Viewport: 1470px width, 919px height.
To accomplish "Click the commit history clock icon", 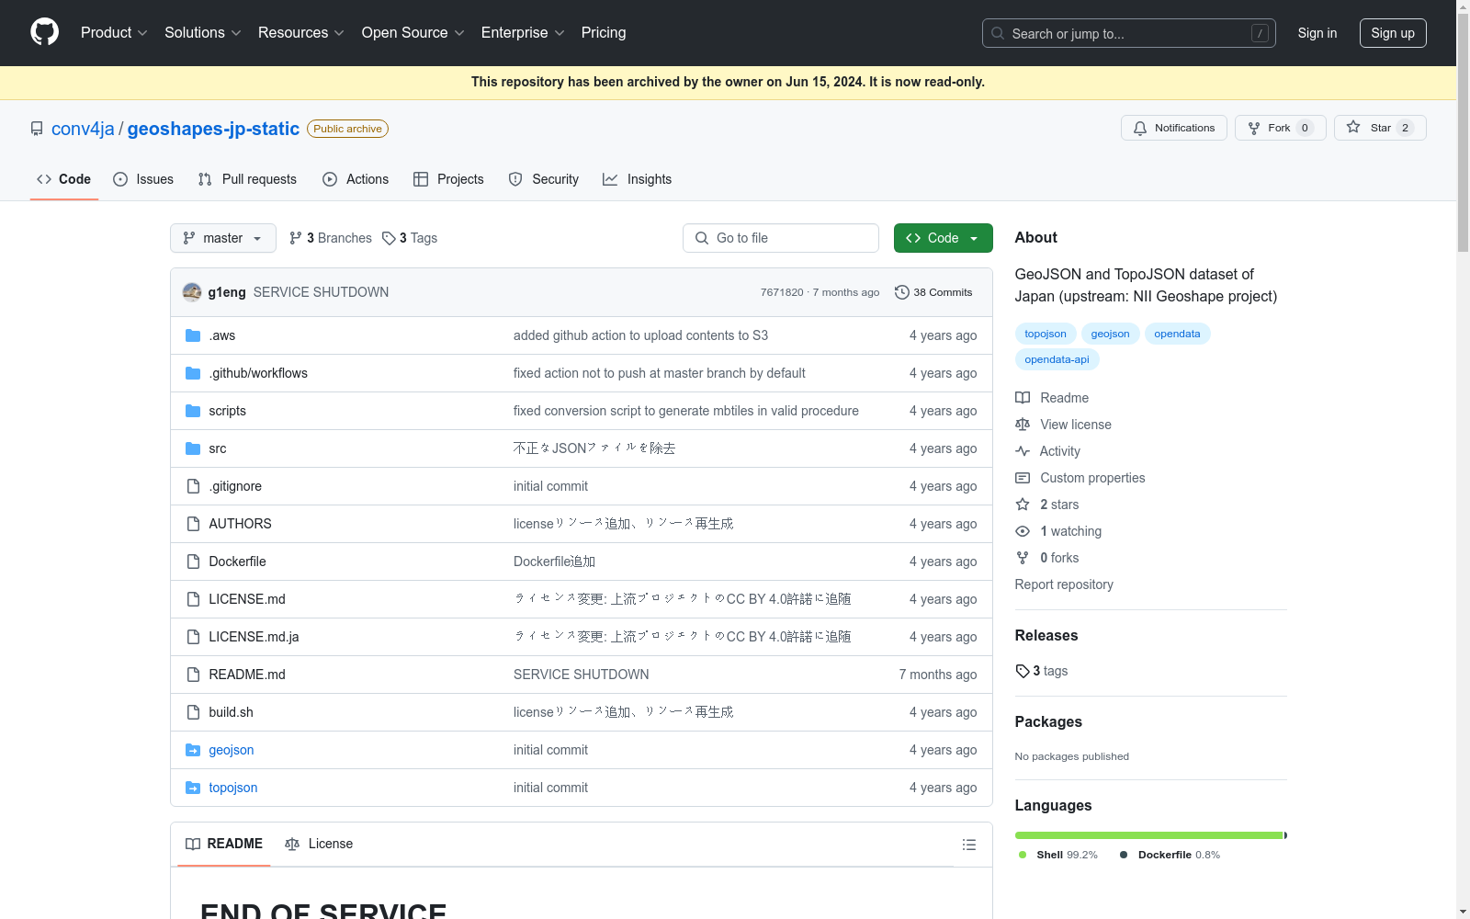I will coord(902,292).
